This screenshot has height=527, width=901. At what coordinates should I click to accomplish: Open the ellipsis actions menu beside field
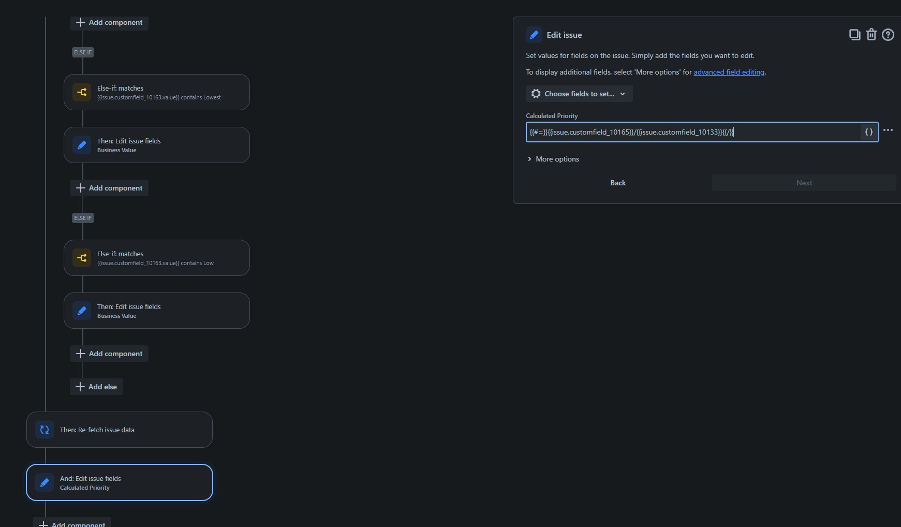point(889,130)
